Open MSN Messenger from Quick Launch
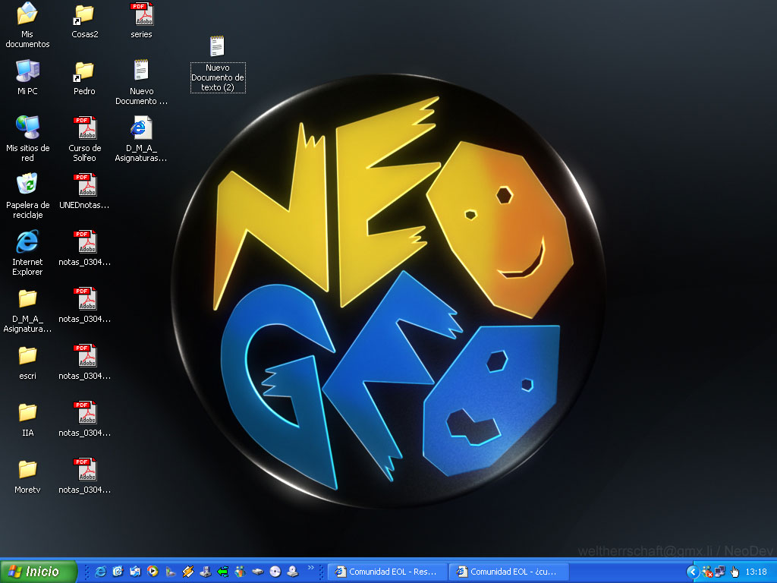This screenshot has width=777, height=583. 240,572
